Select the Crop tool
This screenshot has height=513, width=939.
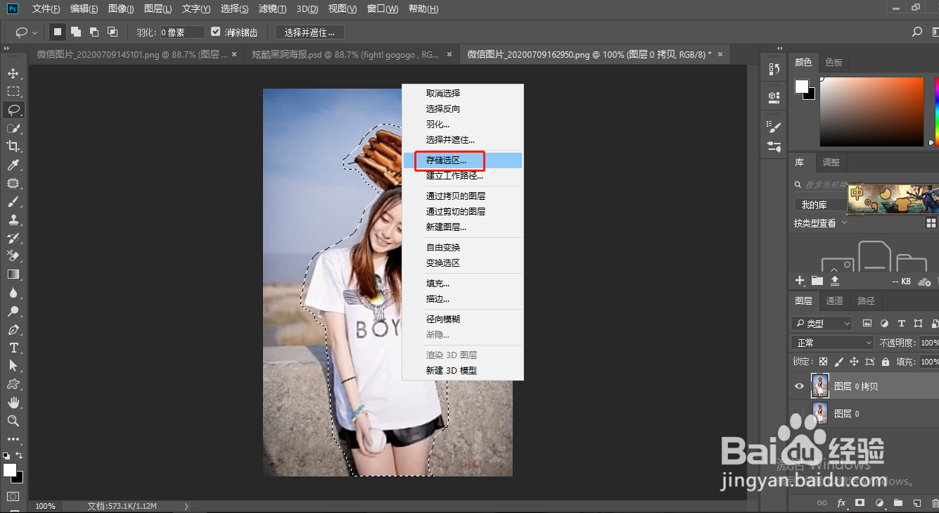pyautogui.click(x=13, y=146)
